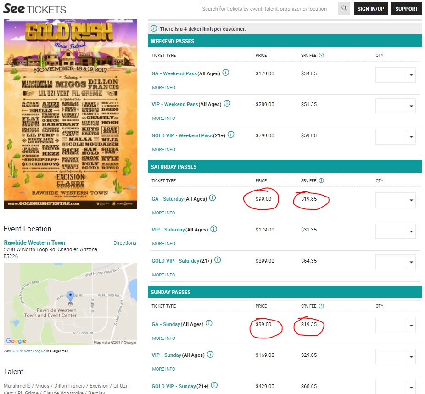Expand MORE INFO under GA - Sunday

163,338
